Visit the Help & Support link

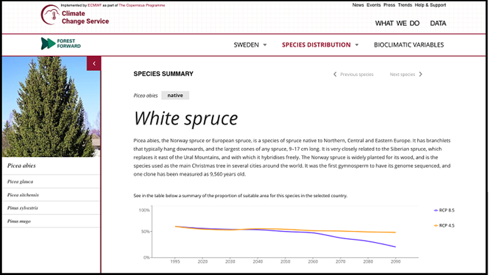[430, 5]
